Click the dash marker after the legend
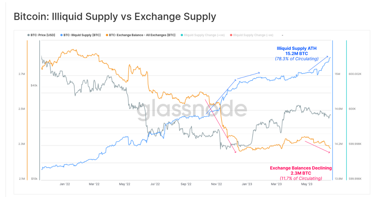This screenshot has width=371, height=197. (282, 35)
